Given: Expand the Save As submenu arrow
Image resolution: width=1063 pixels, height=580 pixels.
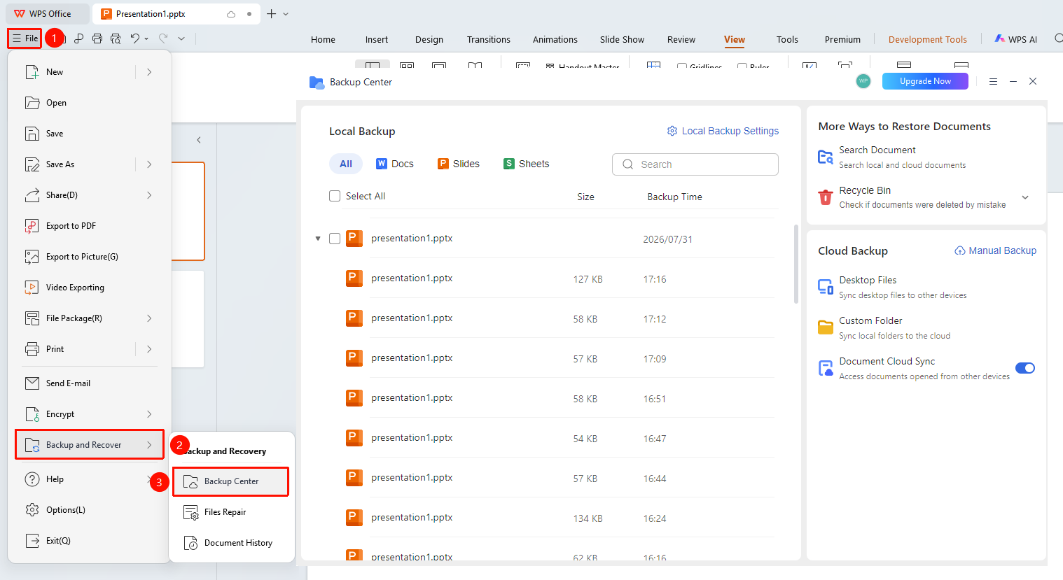Looking at the screenshot, I should pyautogui.click(x=149, y=164).
